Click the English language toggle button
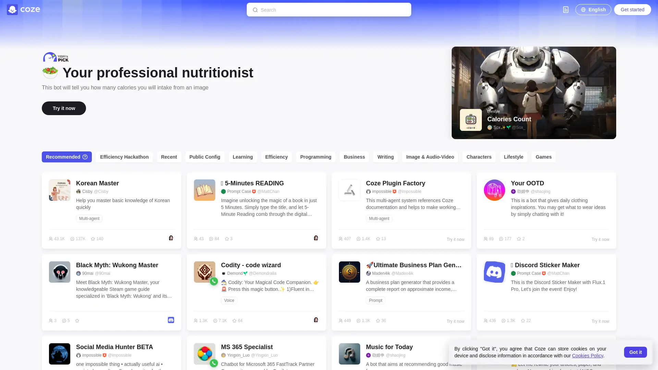This screenshot has width=658, height=370. point(593,10)
